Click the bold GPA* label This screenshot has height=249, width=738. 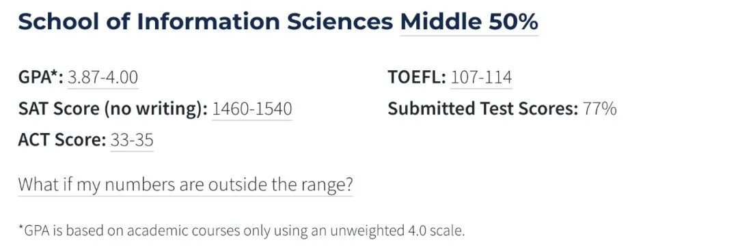(x=40, y=78)
